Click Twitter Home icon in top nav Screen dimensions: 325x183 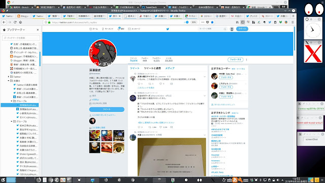93,29
